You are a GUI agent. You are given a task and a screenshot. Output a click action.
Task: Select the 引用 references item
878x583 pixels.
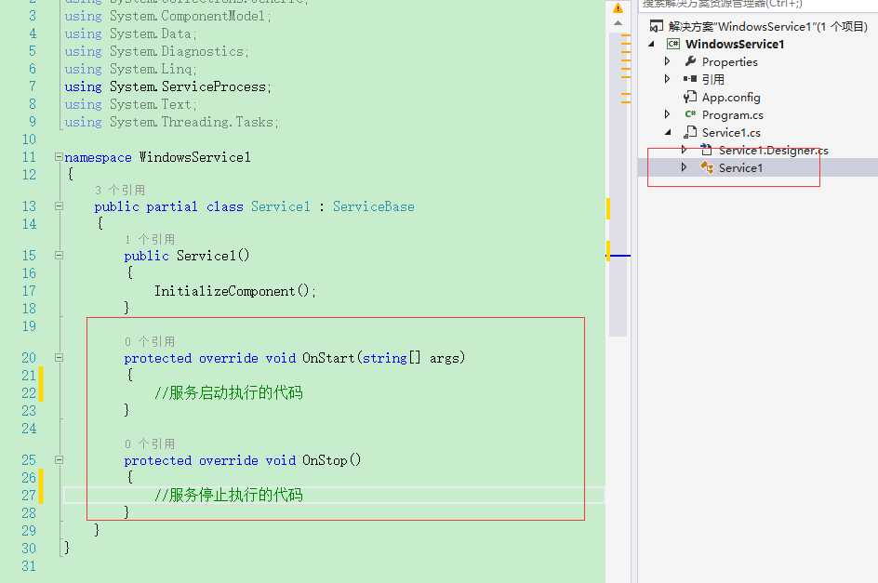point(712,79)
